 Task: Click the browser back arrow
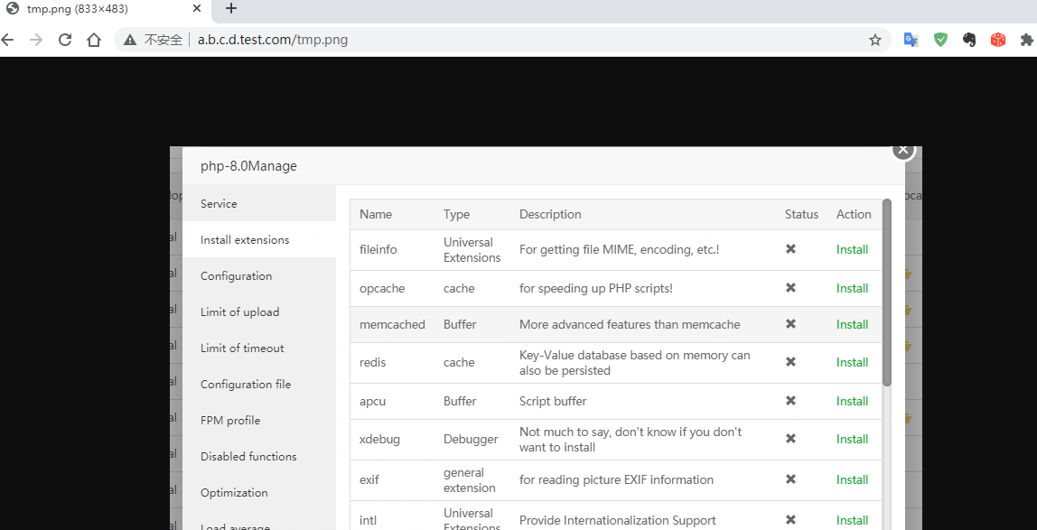(7, 40)
